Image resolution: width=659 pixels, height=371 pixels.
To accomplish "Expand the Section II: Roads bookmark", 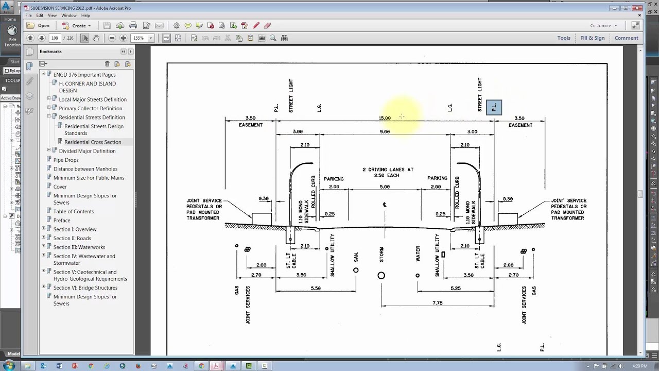I will point(44,238).
